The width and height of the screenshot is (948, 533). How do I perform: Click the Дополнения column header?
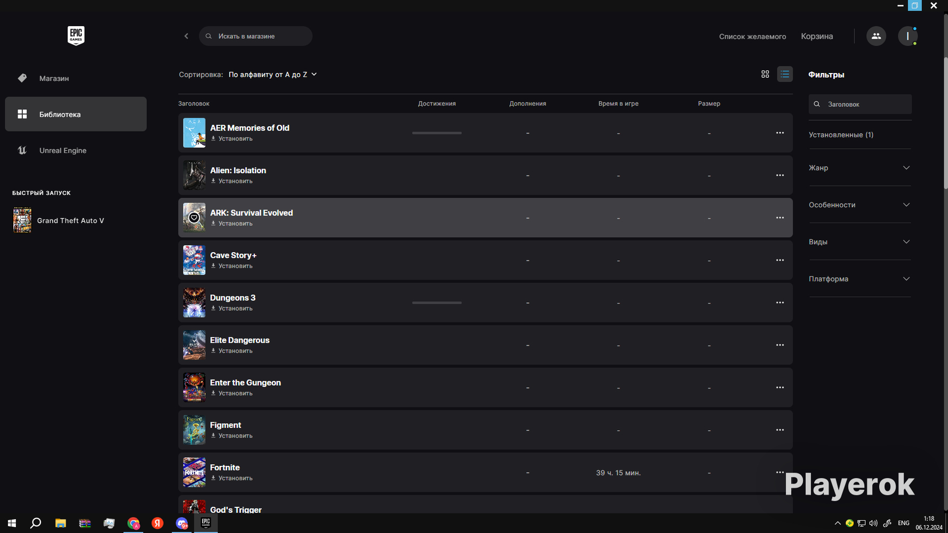[x=527, y=103]
